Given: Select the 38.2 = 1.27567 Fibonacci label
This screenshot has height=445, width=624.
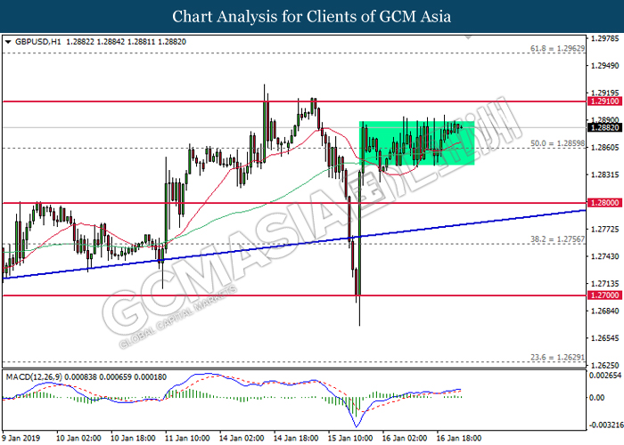Looking at the screenshot, I should pyautogui.click(x=557, y=239).
